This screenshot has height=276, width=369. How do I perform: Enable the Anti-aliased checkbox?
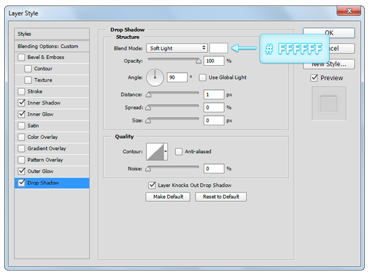pyautogui.click(x=179, y=152)
